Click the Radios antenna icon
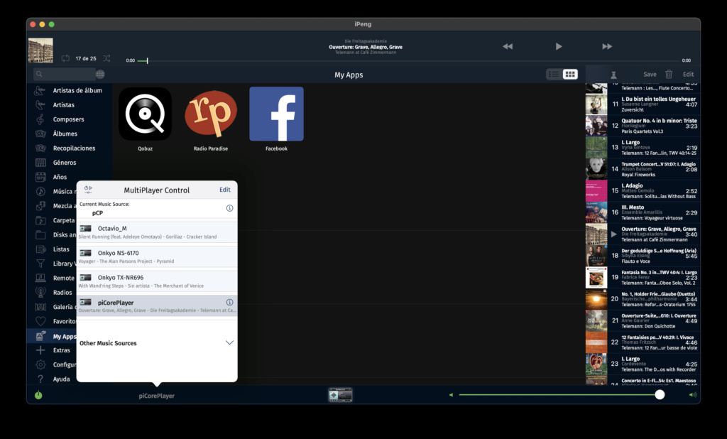 (x=40, y=293)
